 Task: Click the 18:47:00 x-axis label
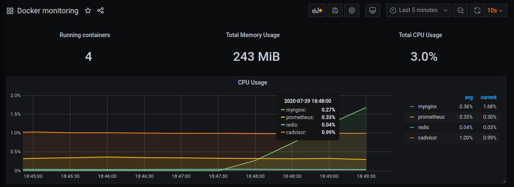coord(181,176)
